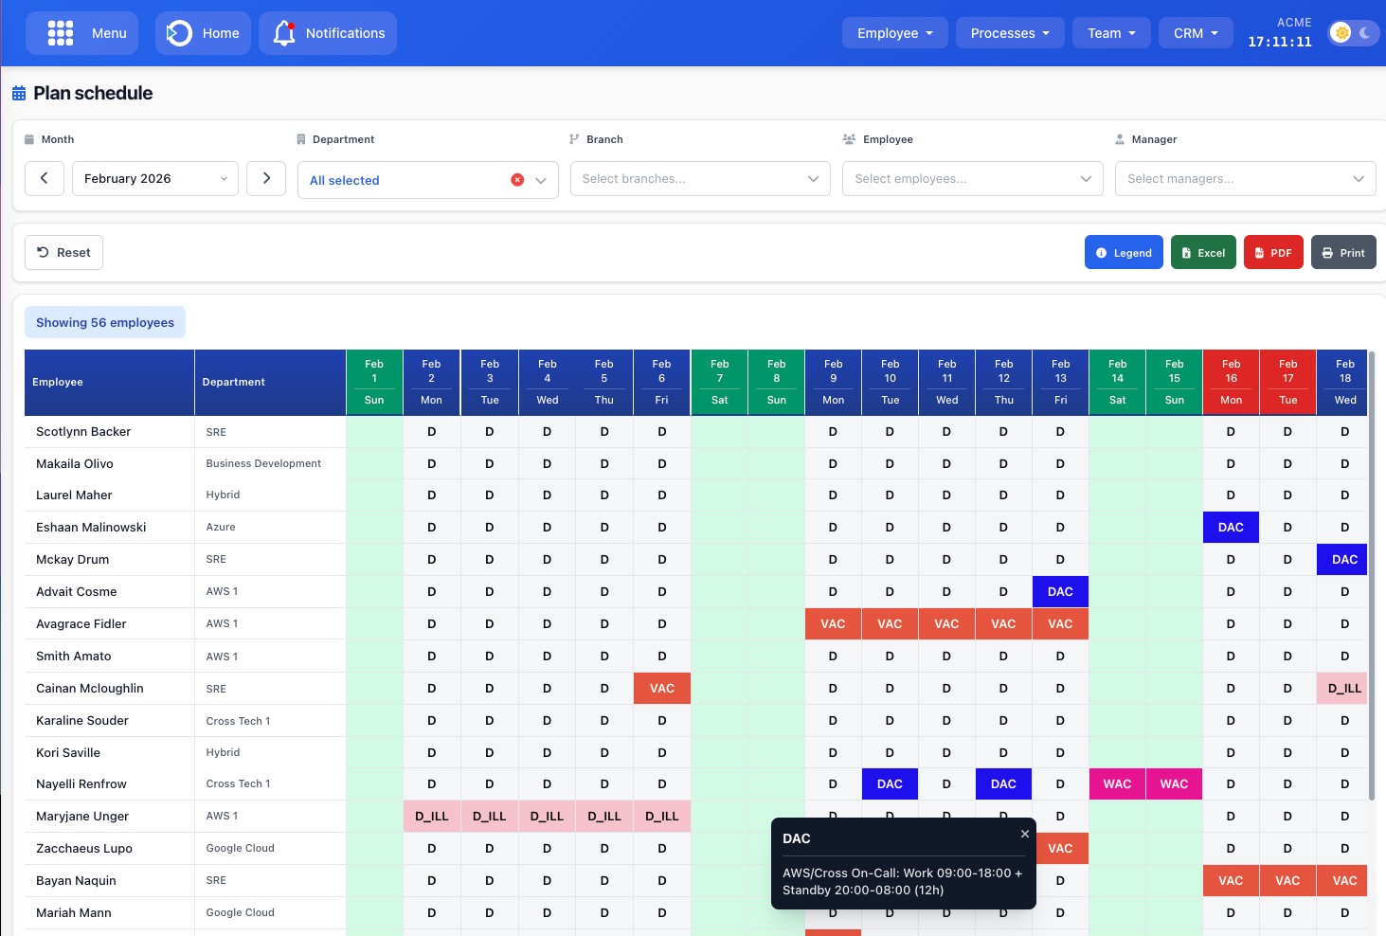Open the Legend

click(x=1124, y=252)
